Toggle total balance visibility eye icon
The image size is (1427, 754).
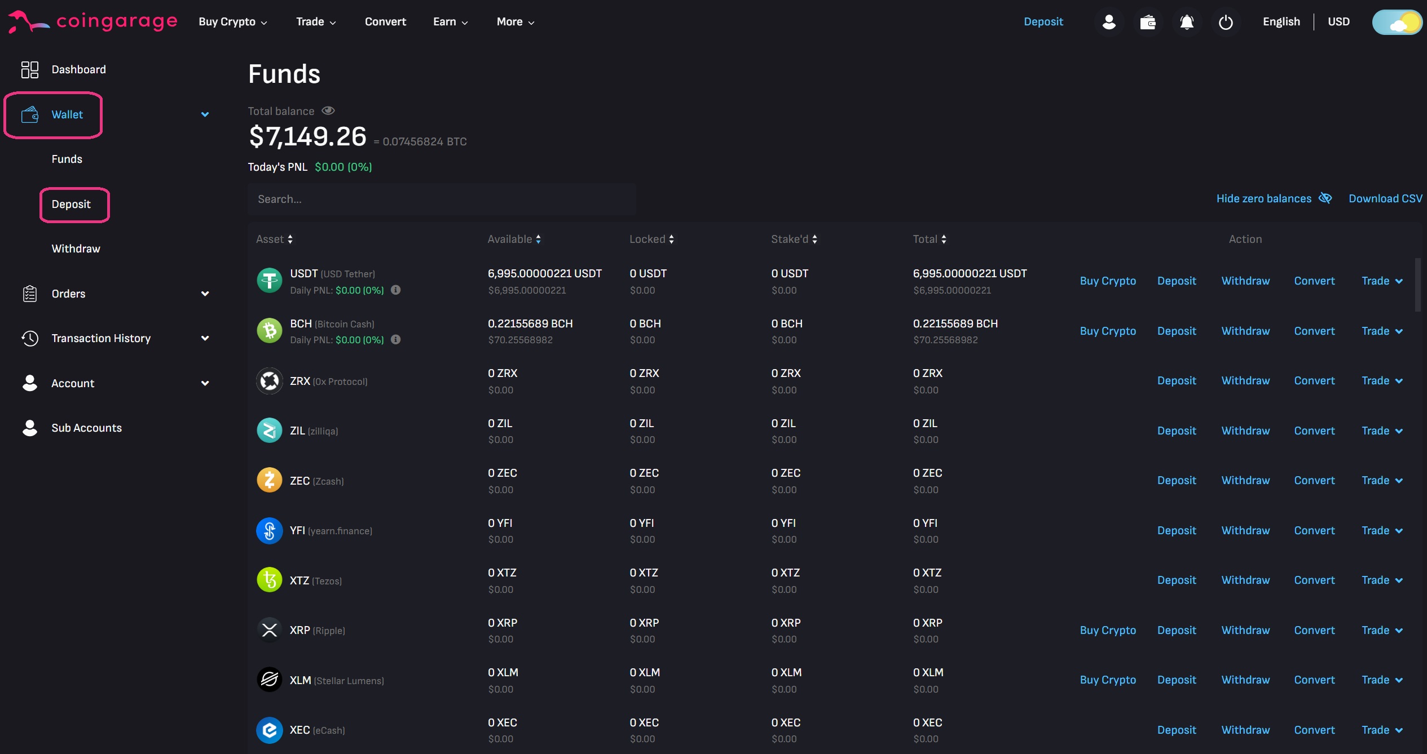pyautogui.click(x=328, y=110)
